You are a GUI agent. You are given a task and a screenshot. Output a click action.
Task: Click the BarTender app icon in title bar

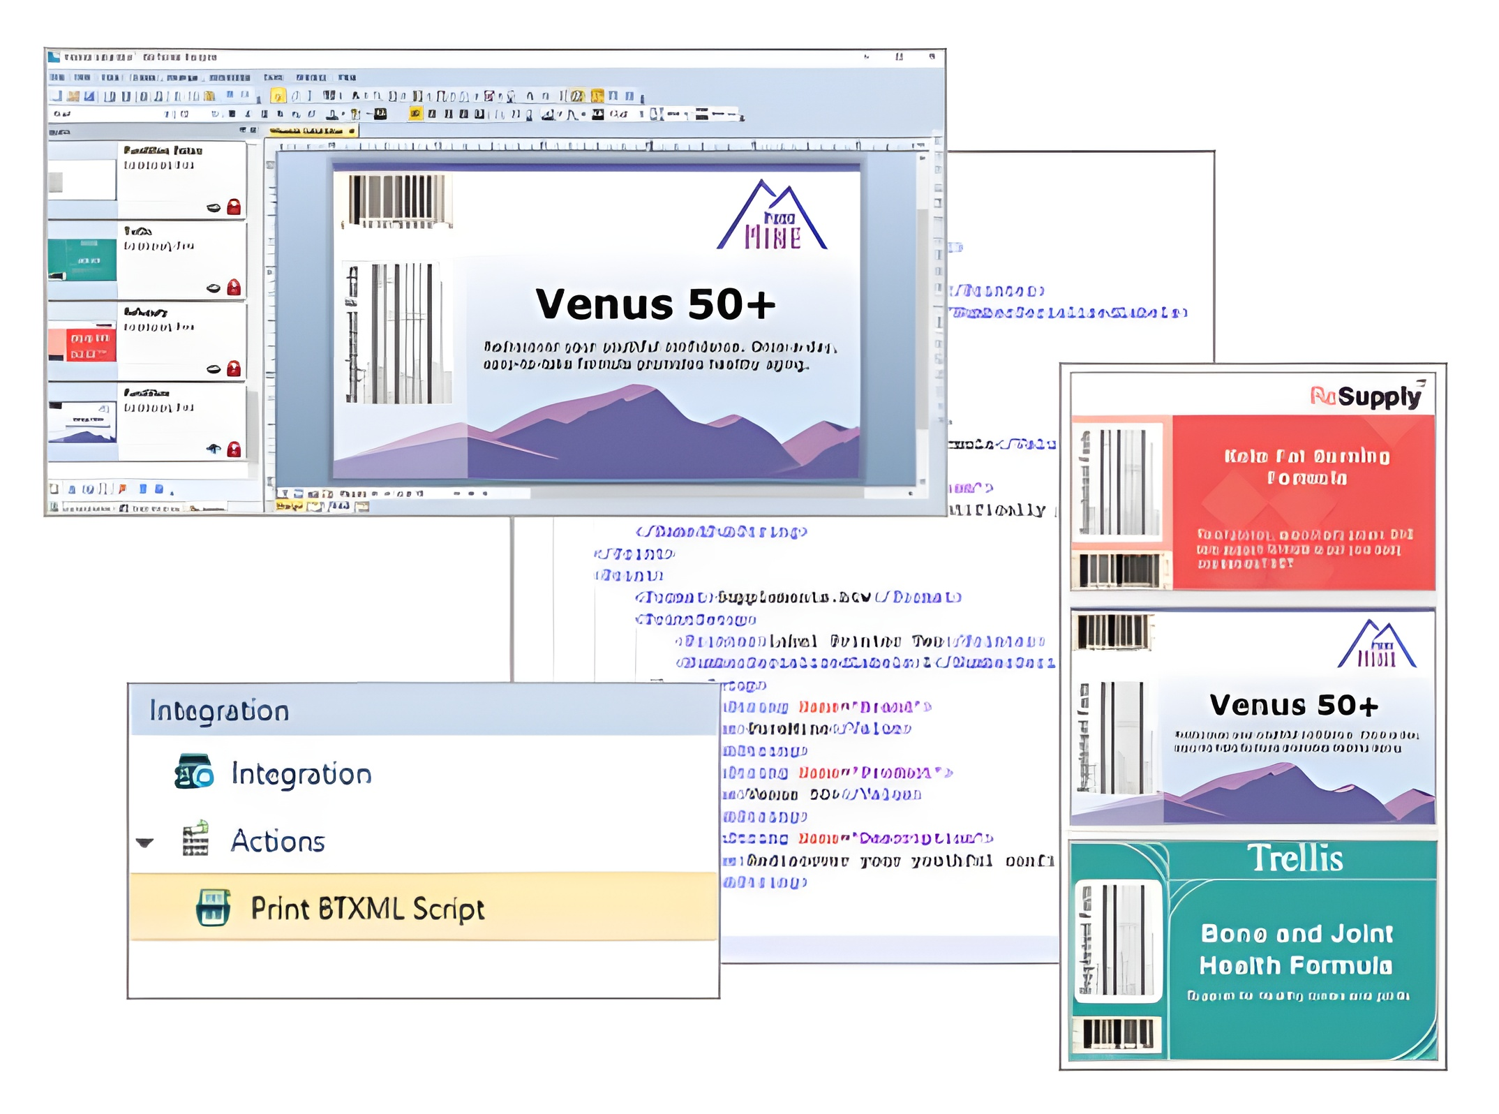click(x=54, y=57)
